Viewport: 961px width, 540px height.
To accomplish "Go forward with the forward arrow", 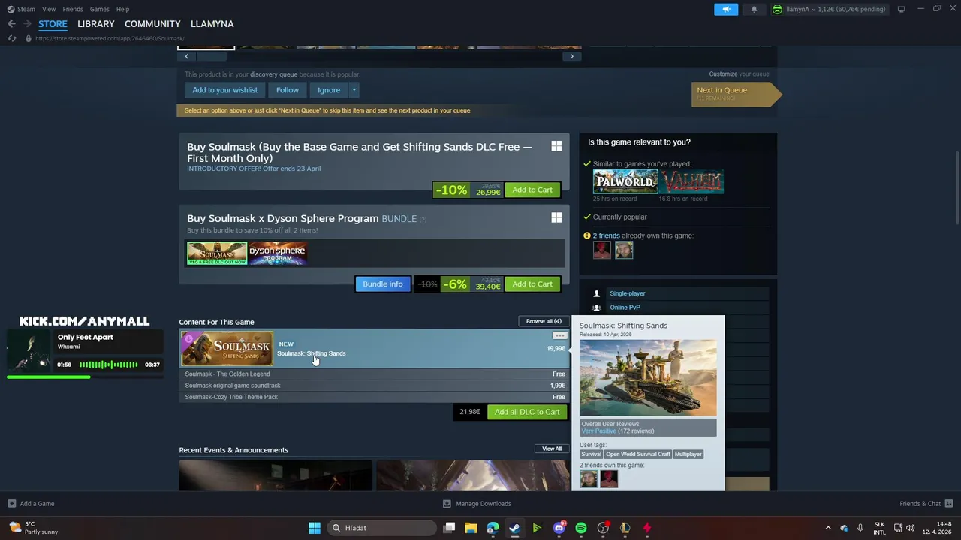I will tap(27, 24).
